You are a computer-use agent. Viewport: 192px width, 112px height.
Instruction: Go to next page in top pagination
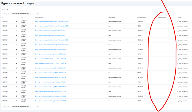[33, 13]
